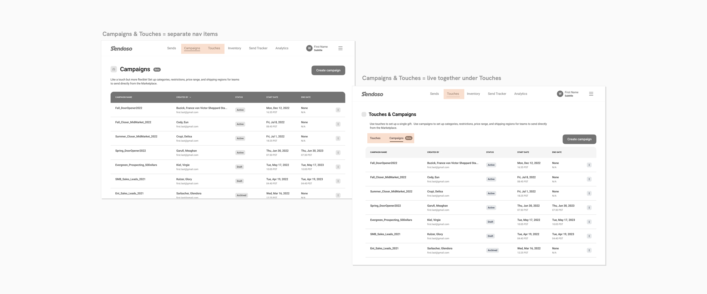Open hamburger menu in right mockup header

(x=591, y=94)
